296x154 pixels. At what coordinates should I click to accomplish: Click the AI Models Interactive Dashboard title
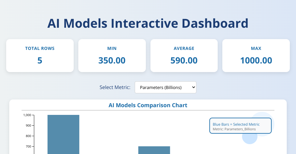[148, 23]
